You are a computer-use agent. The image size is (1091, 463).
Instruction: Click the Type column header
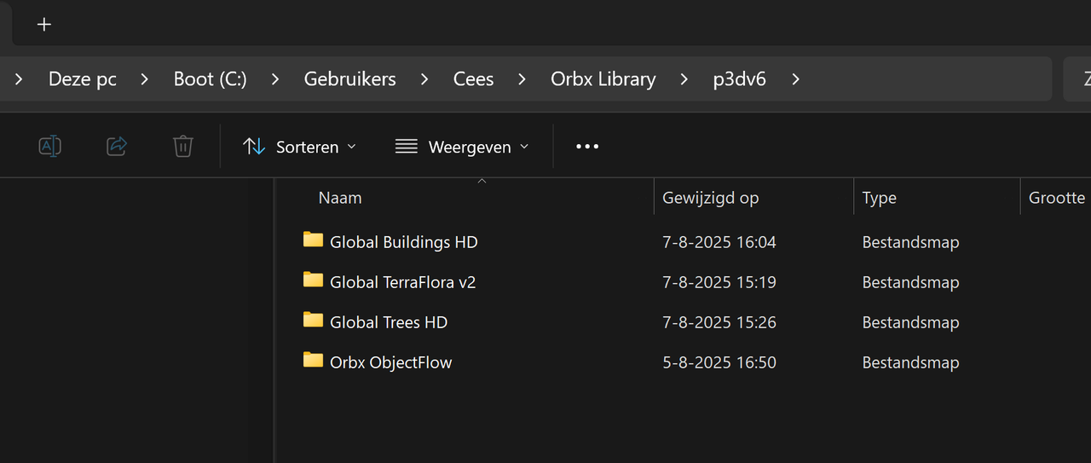click(x=880, y=198)
